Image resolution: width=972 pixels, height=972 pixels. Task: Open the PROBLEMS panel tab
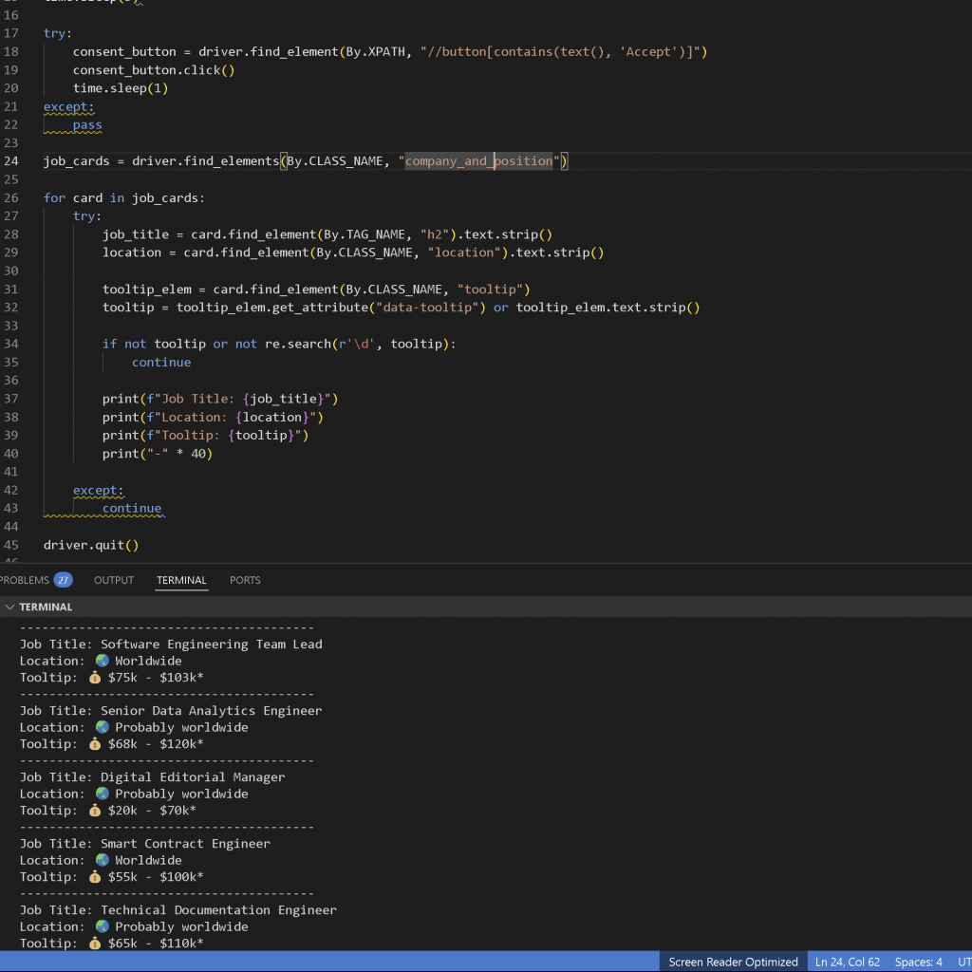[24, 580]
